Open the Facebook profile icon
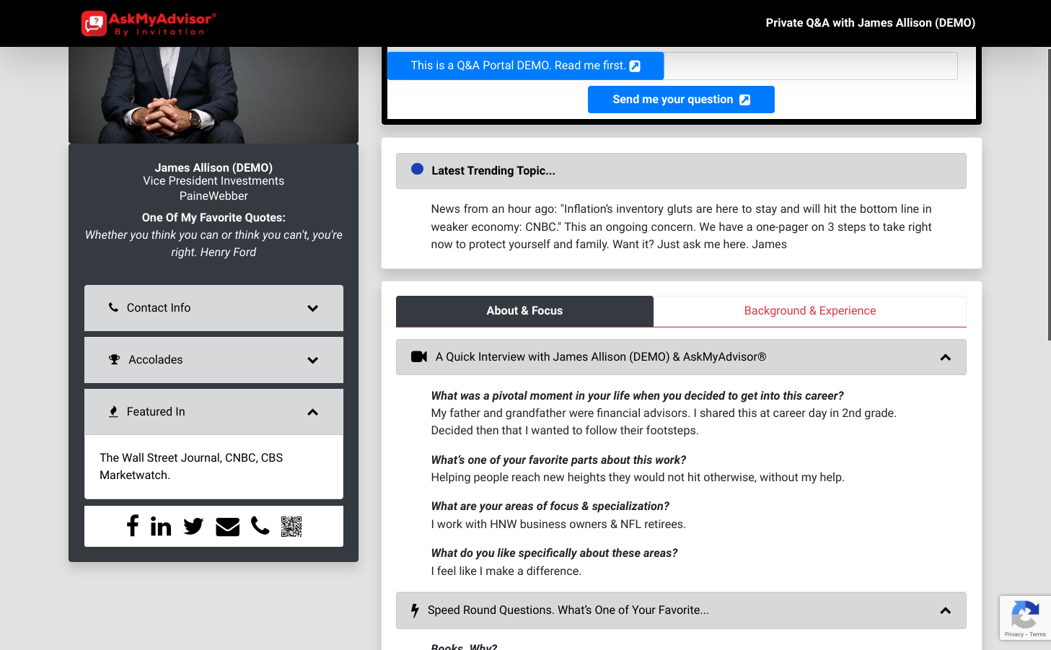The height and width of the screenshot is (650, 1051). 132,526
